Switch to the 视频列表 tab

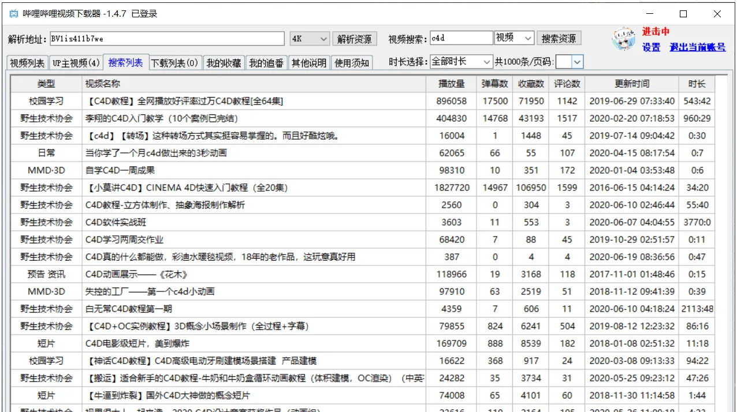coord(27,62)
